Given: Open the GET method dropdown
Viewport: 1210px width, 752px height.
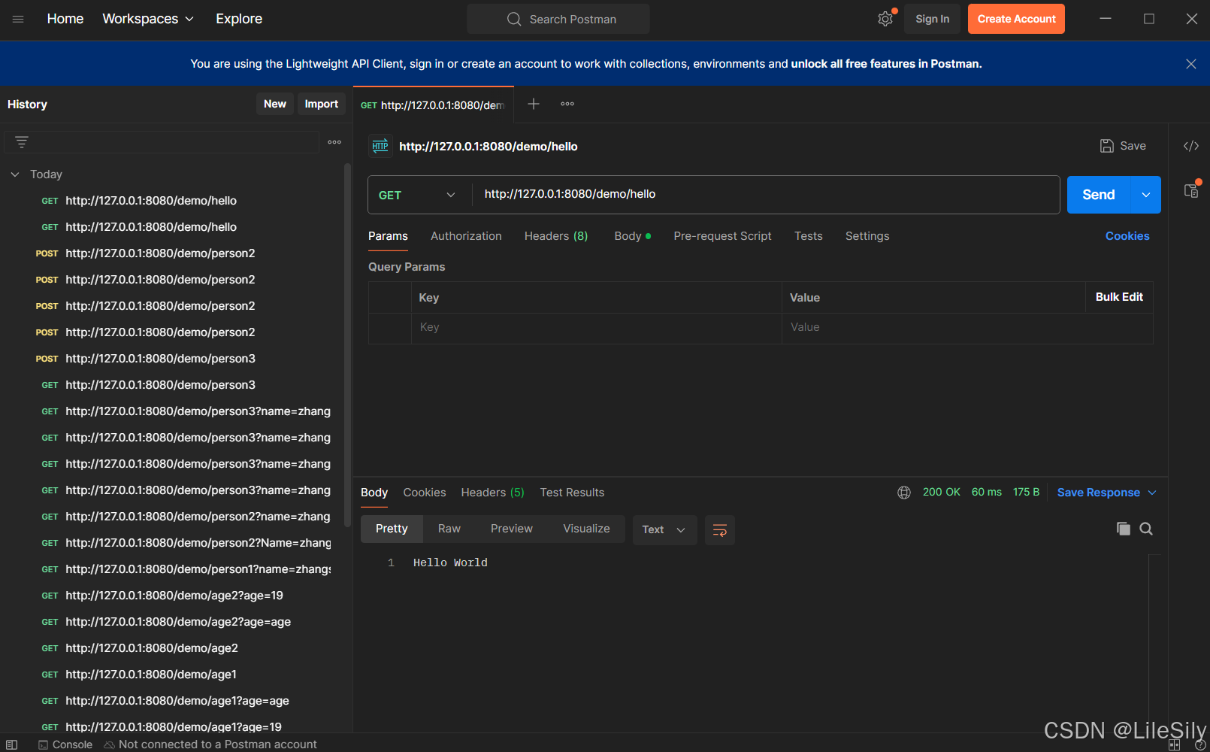Looking at the screenshot, I should point(417,195).
